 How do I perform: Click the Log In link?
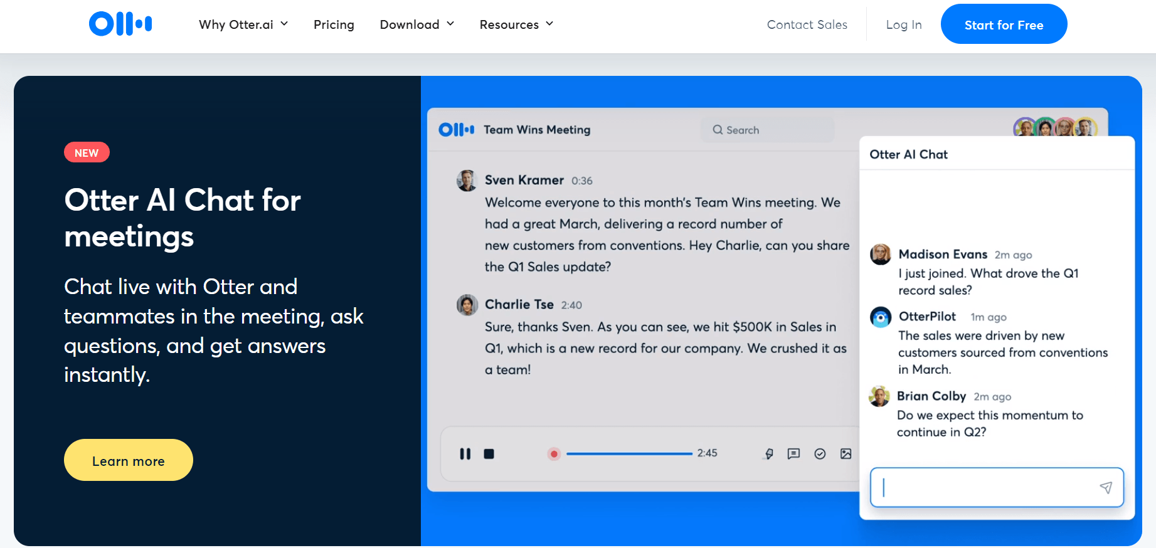pyautogui.click(x=904, y=24)
